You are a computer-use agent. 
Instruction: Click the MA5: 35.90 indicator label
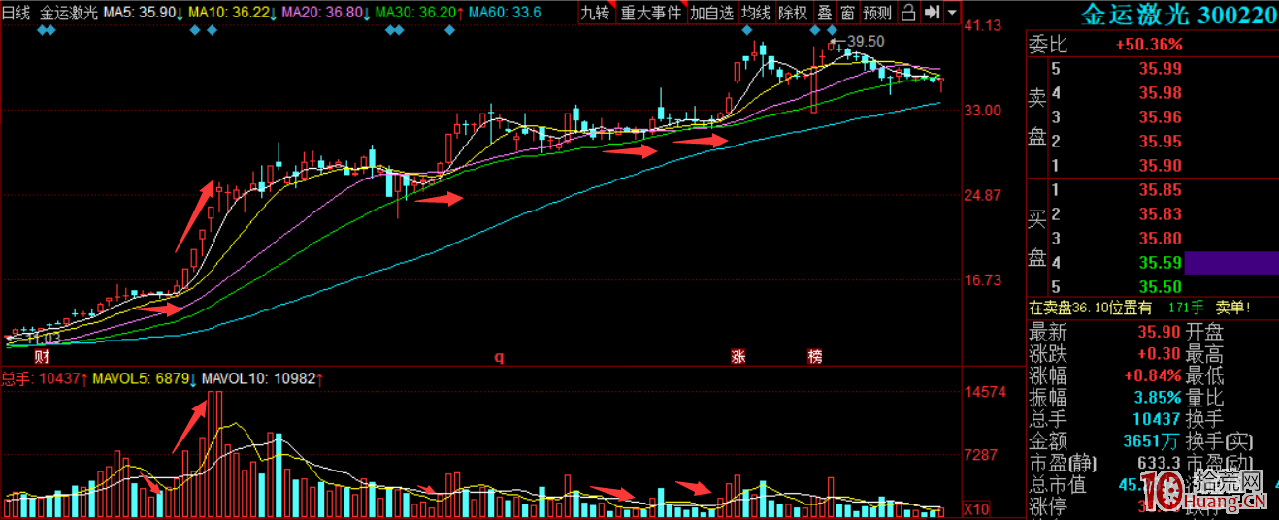pos(142,13)
